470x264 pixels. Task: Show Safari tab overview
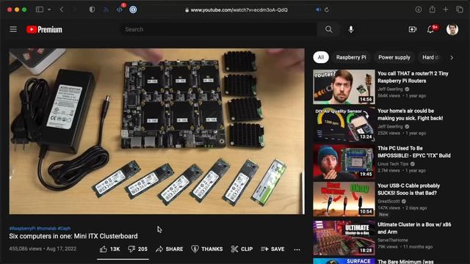click(x=460, y=10)
